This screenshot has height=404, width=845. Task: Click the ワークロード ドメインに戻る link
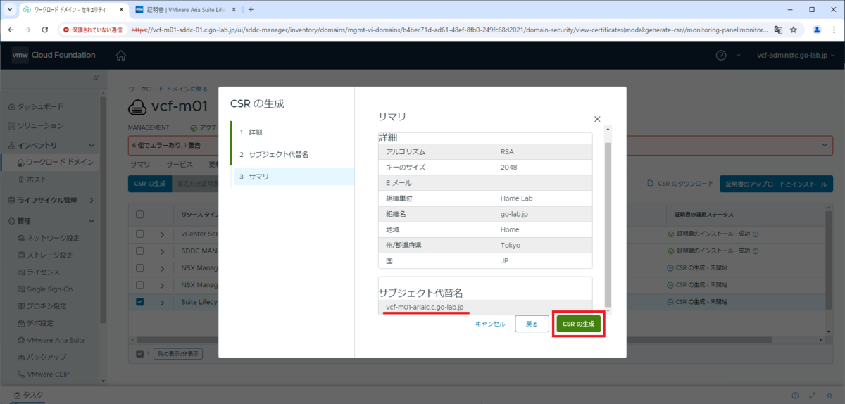coord(168,89)
